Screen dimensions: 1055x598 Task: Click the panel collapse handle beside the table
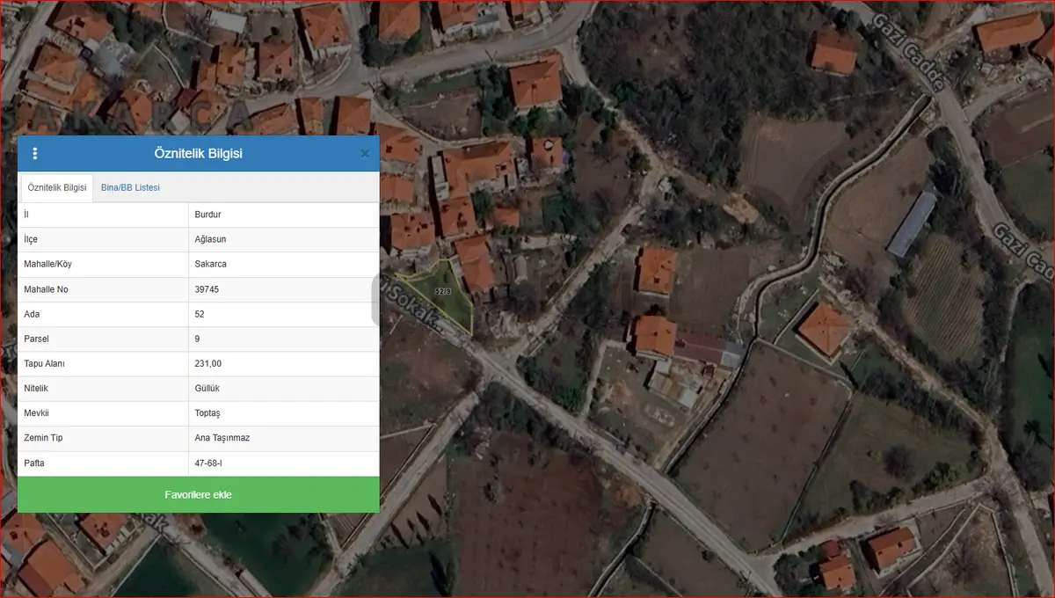[x=375, y=299]
